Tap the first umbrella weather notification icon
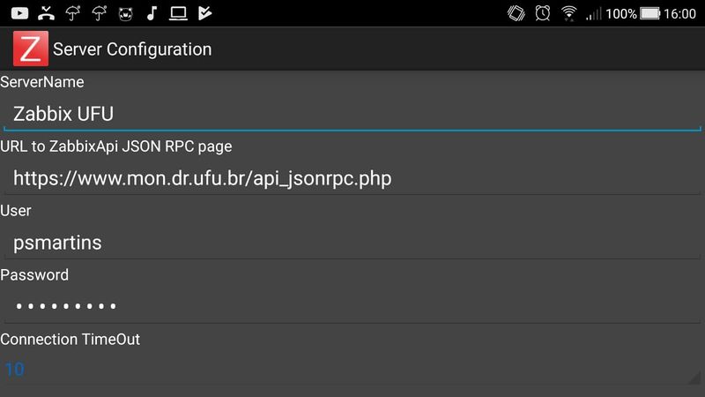Viewport: 705px width, 397px height. 73,13
